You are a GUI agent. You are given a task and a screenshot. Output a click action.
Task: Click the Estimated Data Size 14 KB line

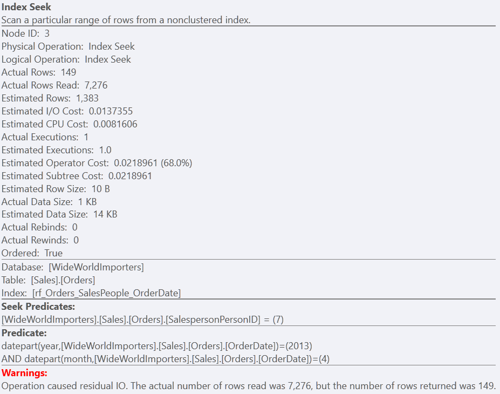(x=59, y=214)
